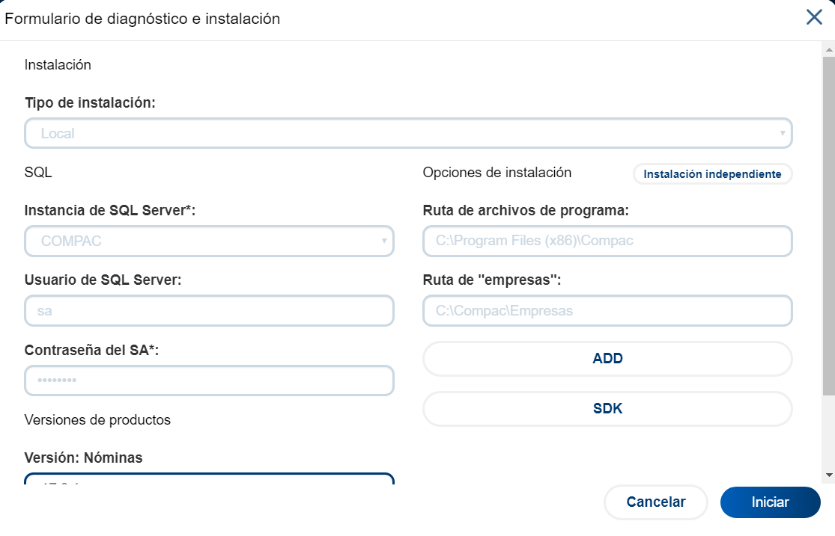Click the scrollbar up arrow
This screenshot has height=536, width=835.
[x=828, y=49]
